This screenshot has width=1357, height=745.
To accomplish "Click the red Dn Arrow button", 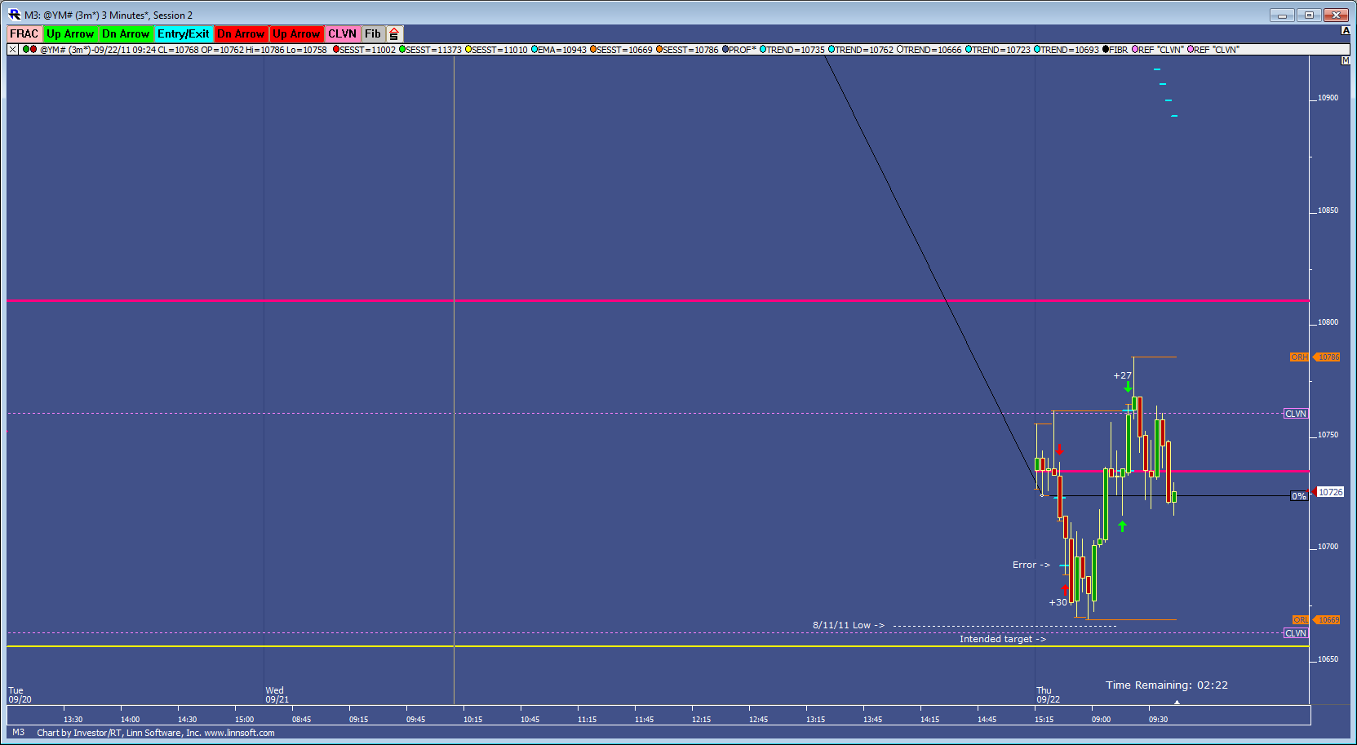I will (241, 33).
